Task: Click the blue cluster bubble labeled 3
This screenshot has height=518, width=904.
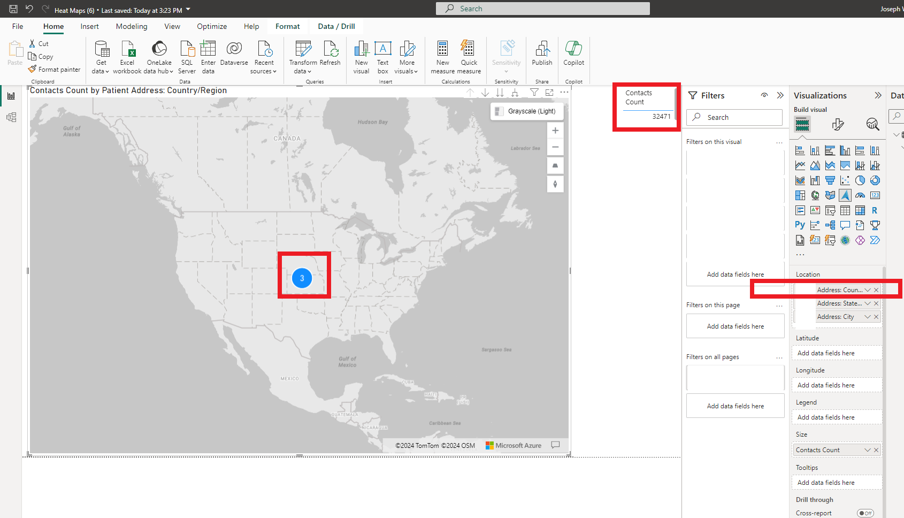Action: click(302, 278)
